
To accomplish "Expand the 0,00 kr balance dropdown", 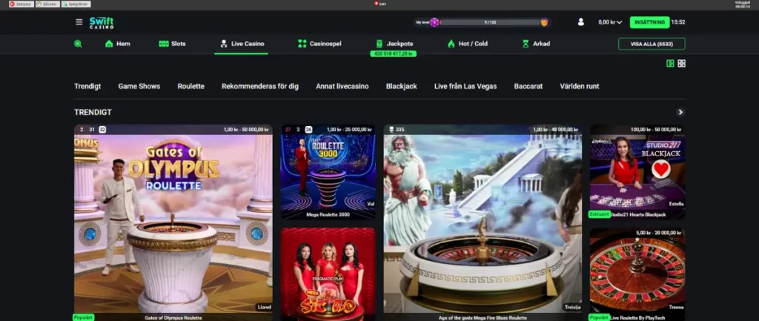I will point(610,21).
